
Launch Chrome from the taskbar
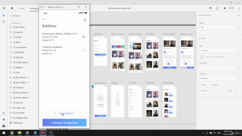click(12, 133)
